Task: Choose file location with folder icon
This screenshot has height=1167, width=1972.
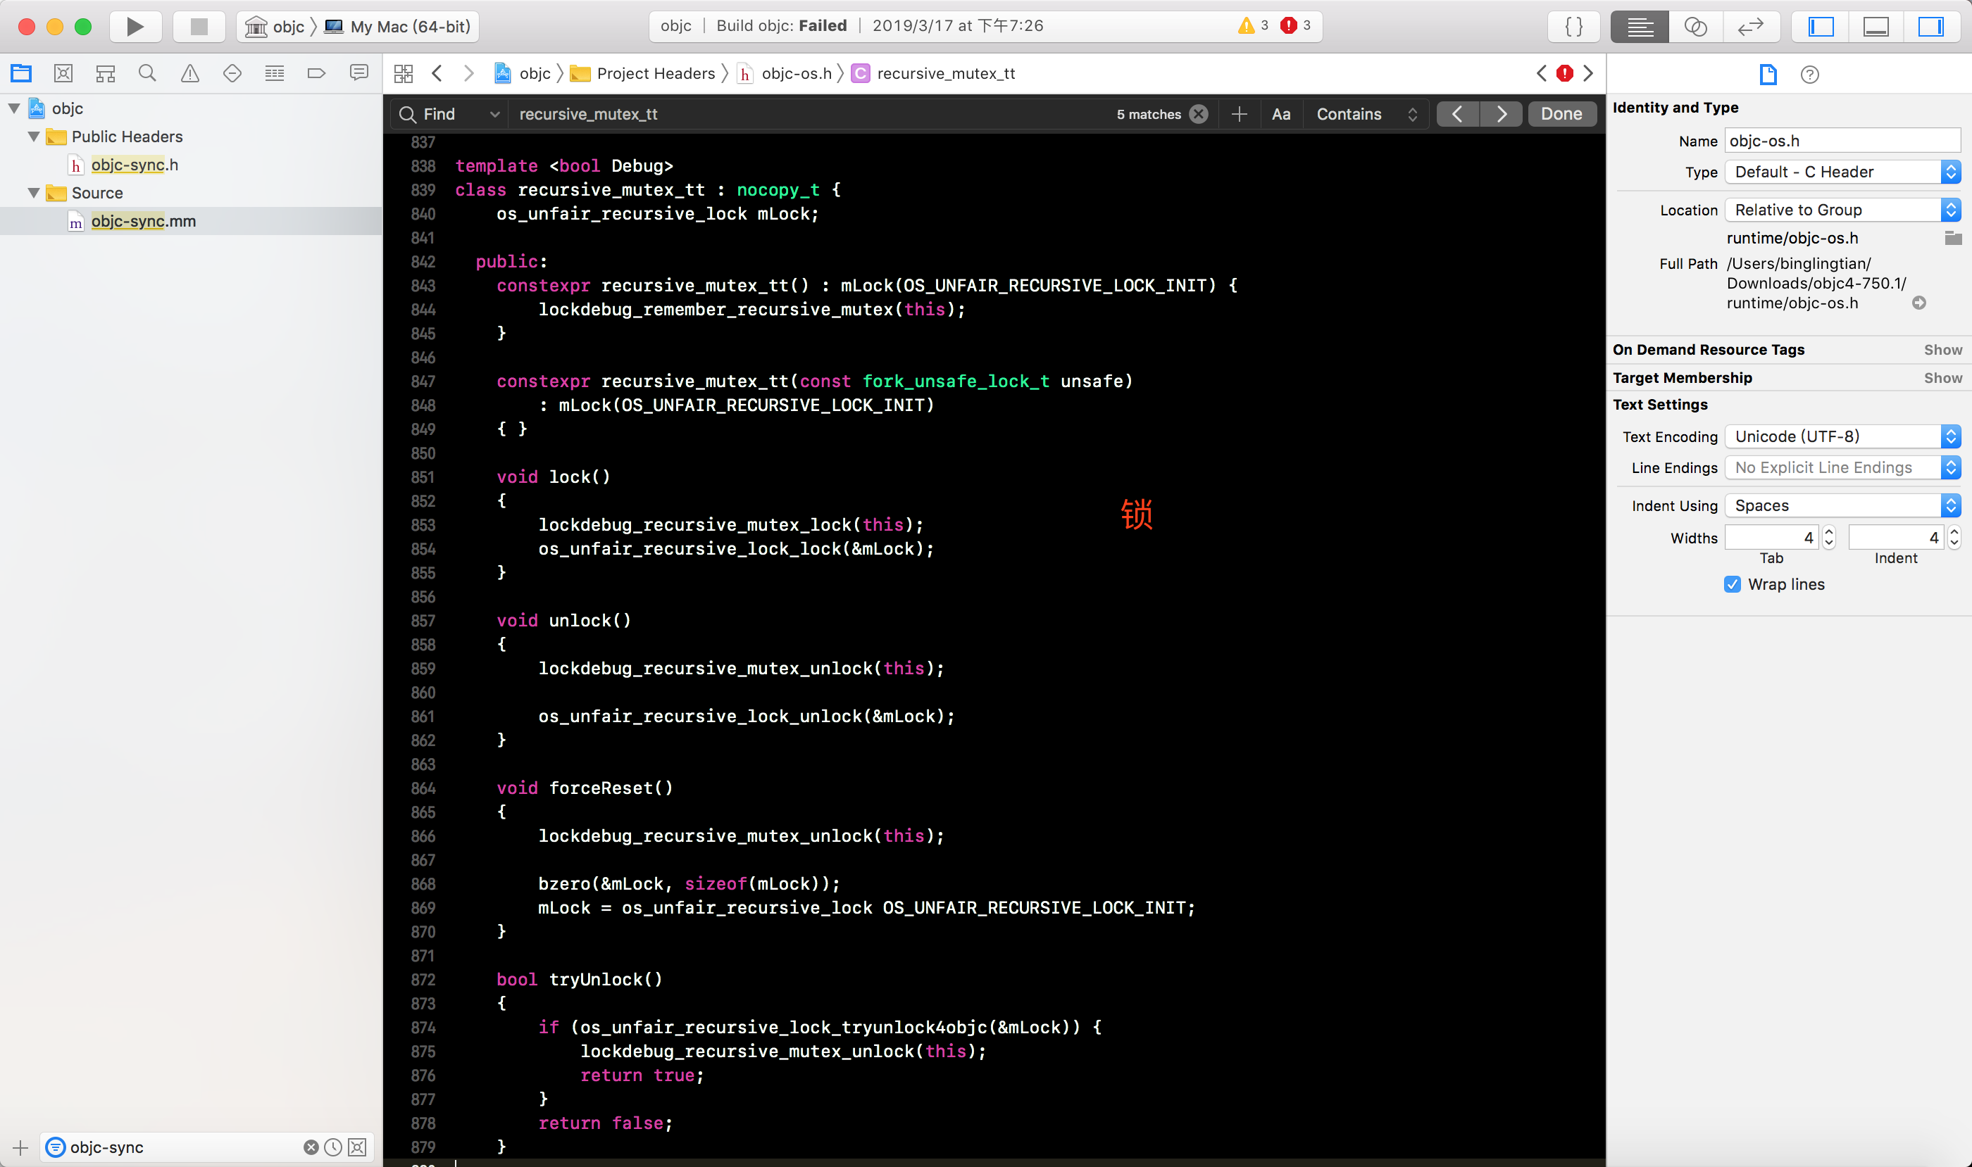Action: pyautogui.click(x=1953, y=239)
